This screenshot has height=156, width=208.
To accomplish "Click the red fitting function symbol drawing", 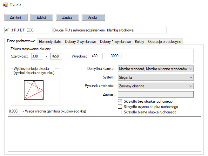I will (x=34, y=90).
